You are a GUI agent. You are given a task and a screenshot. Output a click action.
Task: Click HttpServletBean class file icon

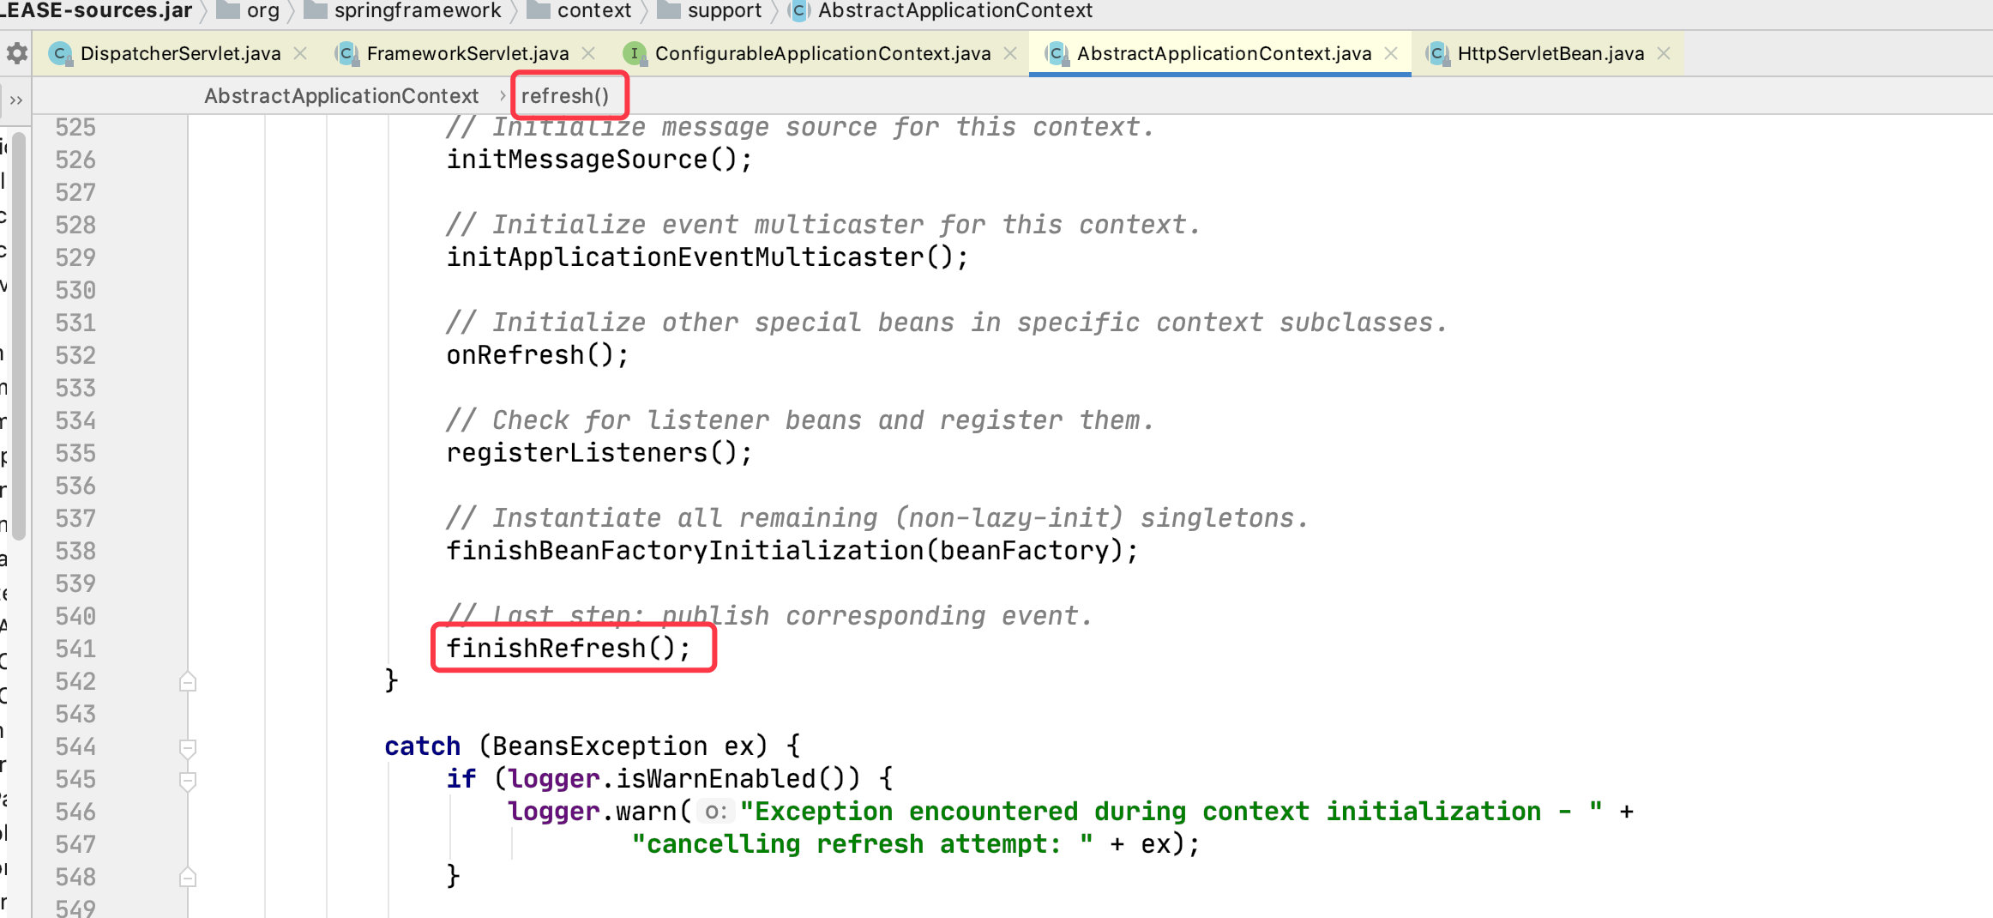tap(1436, 53)
